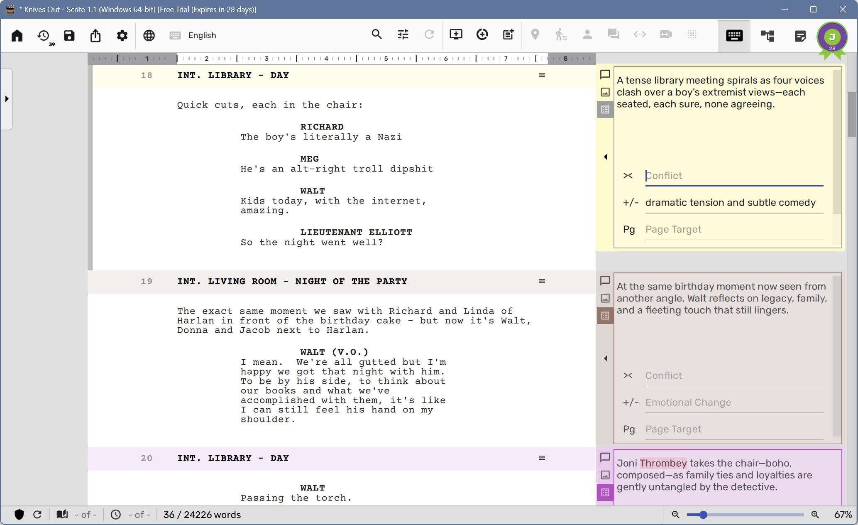Viewport: 858px width, 525px height.
Task: Select index card fields tab for scene 18
Action: pos(605,110)
